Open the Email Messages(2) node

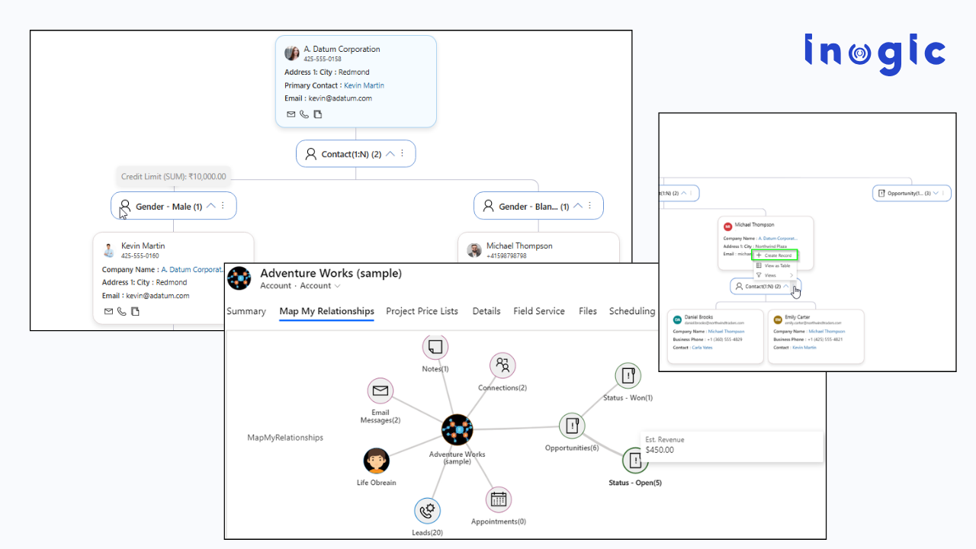[x=380, y=391]
